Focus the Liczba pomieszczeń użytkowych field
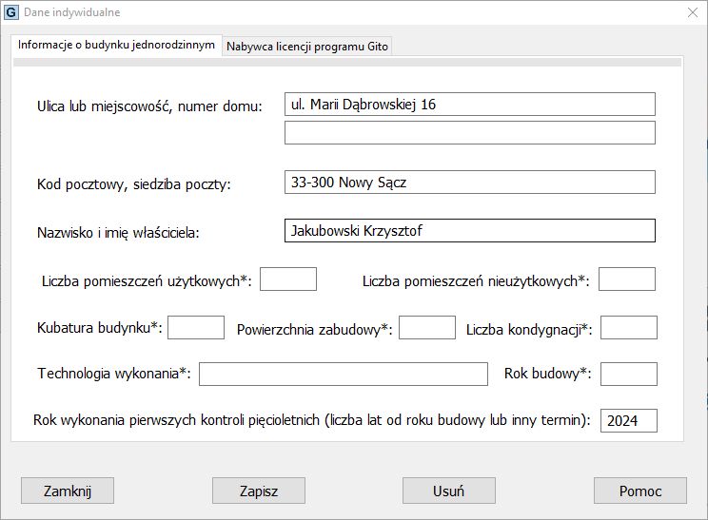 click(x=288, y=279)
